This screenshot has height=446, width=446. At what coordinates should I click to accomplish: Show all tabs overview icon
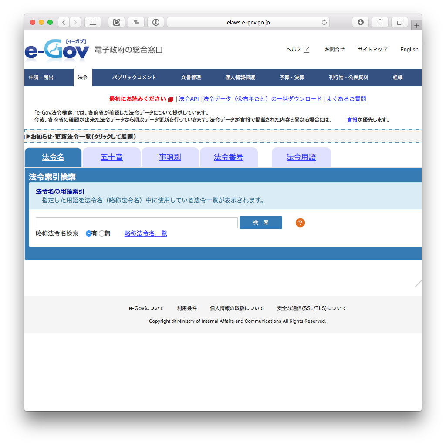point(399,22)
